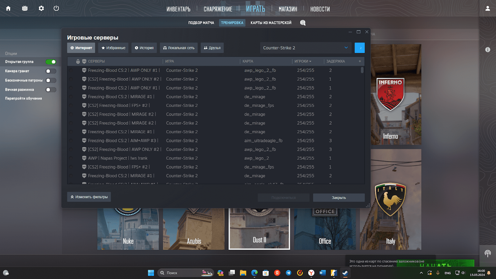Open the Counter-Strike 2 game filter dropdown
496x279 pixels.
[x=306, y=48]
